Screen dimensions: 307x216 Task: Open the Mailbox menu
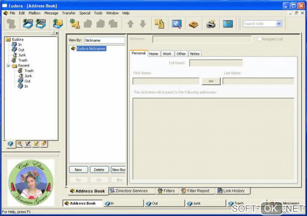coord(34,13)
